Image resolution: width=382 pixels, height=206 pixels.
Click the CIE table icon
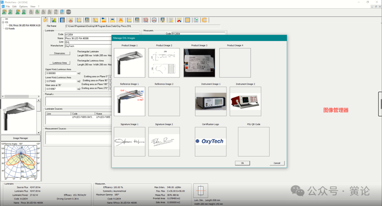[x=137, y=20]
